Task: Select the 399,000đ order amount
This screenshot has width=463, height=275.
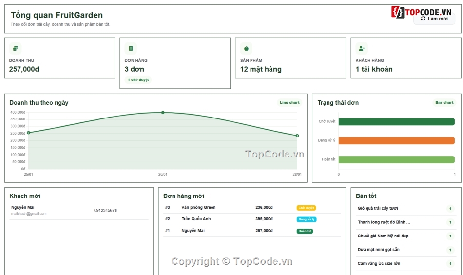Action: pyautogui.click(x=264, y=219)
